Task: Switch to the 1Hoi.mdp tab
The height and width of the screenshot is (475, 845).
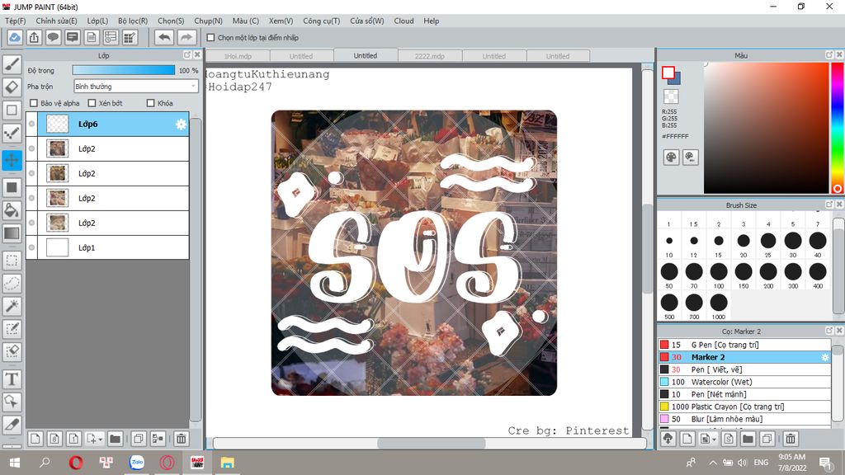Action: click(238, 56)
